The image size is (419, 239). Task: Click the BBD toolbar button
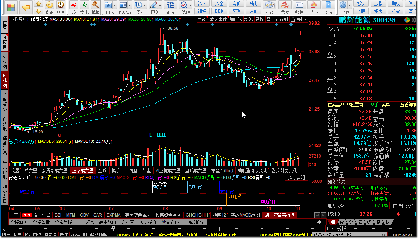pos(219,11)
